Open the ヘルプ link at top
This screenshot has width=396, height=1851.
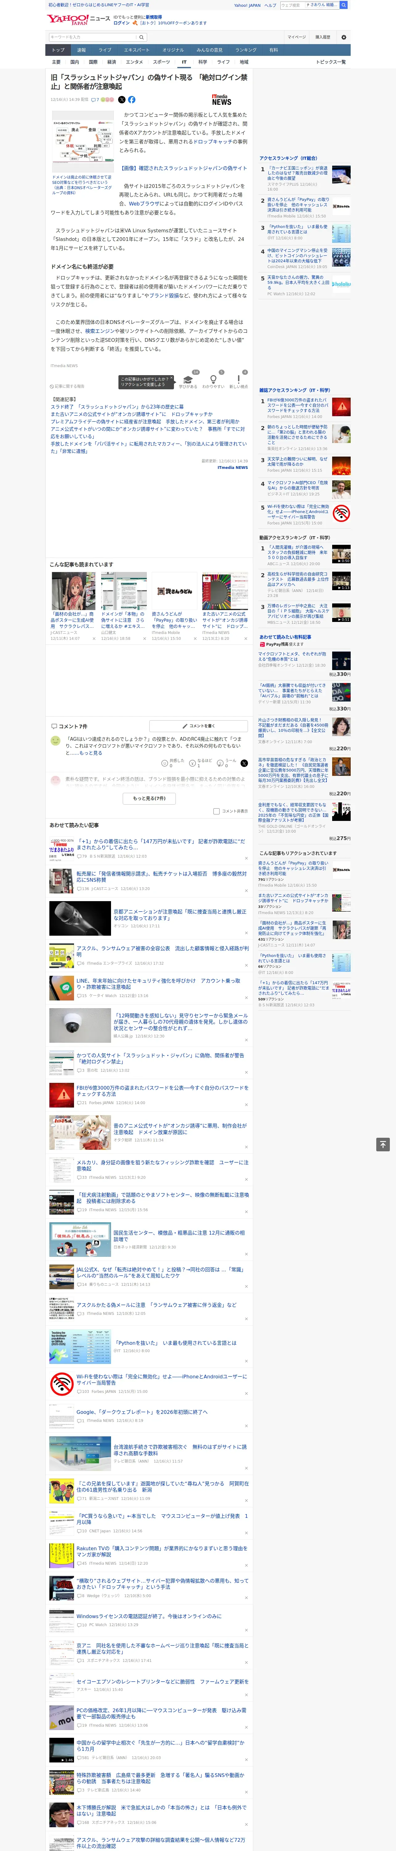point(270,5)
